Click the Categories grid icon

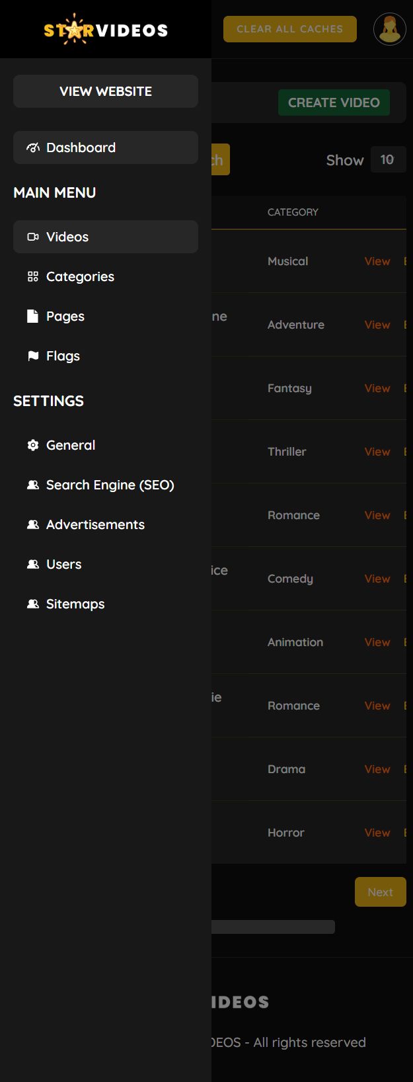[x=33, y=276]
